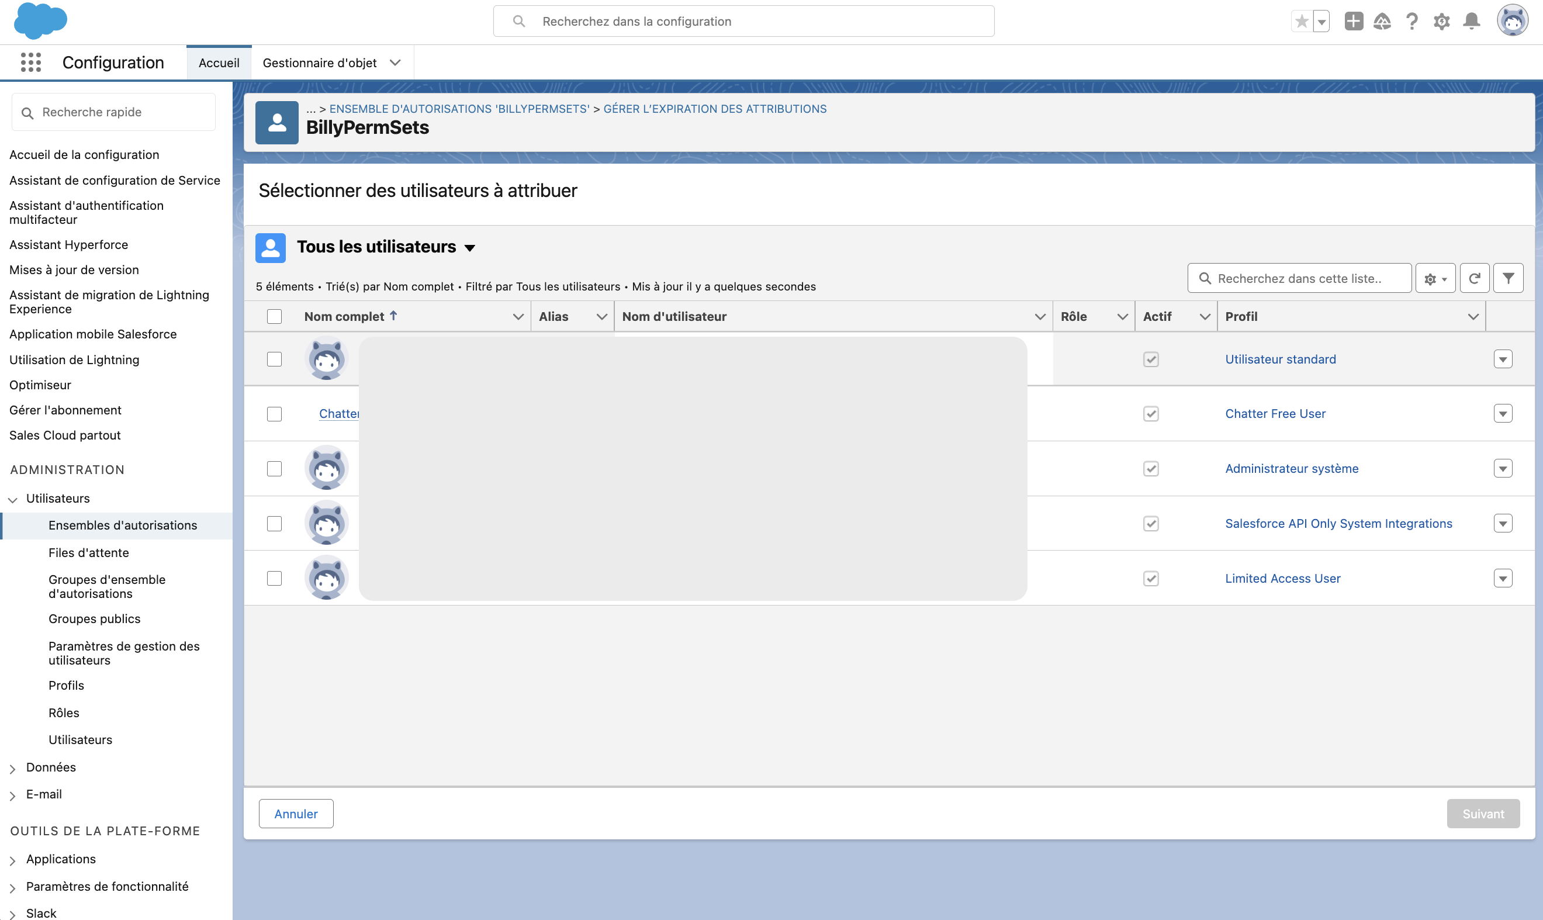Focus the Recherche rapide sidebar field
This screenshot has height=920, width=1543.
click(x=113, y=112)
